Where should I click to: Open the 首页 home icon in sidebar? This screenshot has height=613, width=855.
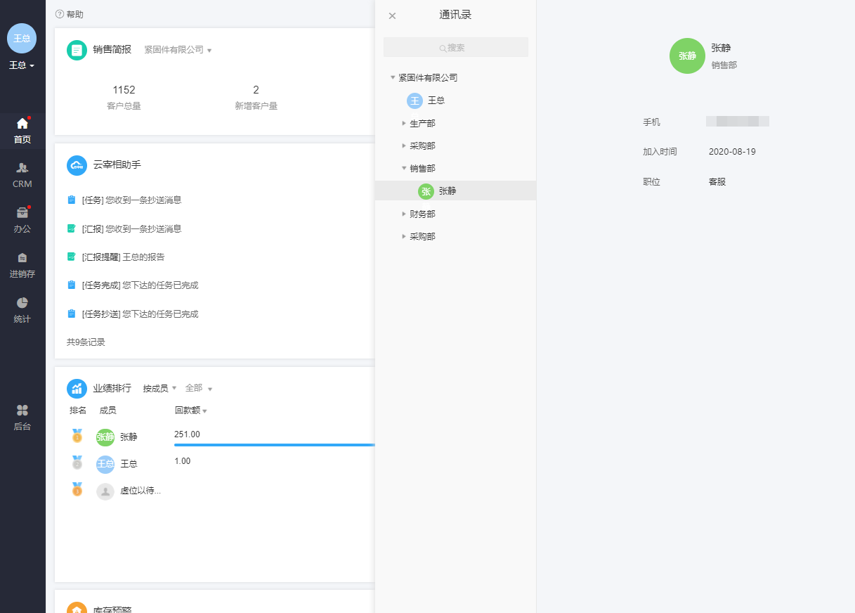[x=22, y=124]
